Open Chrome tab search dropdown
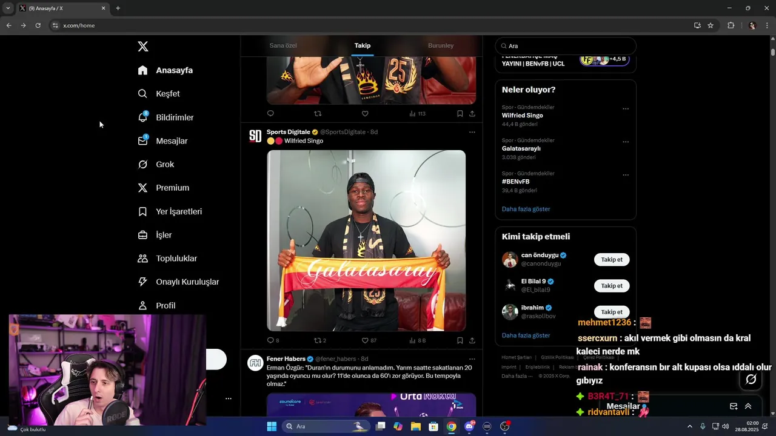This screenshot has width=776, height=436. click(8, 8)
